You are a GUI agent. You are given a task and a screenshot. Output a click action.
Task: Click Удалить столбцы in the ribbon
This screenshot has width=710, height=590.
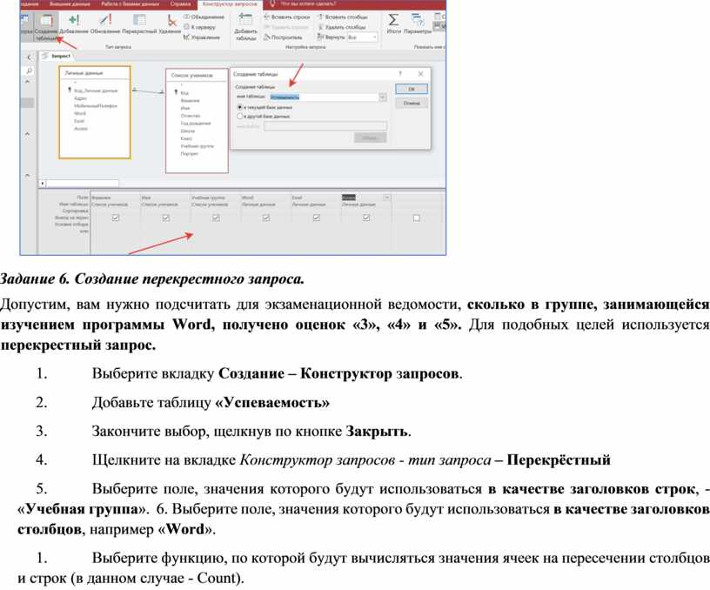341,27
